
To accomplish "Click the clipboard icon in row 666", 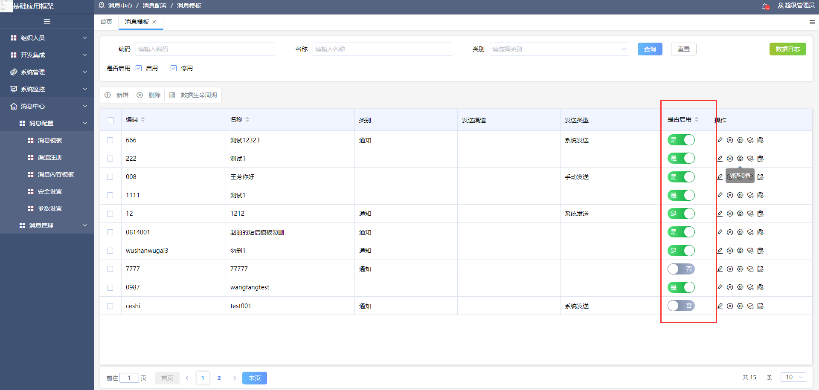I will (761, 140).
